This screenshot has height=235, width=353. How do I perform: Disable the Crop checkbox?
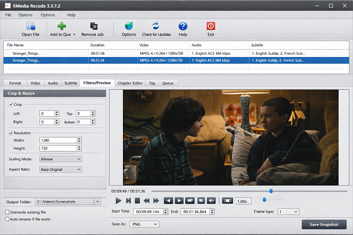(12, 104)
